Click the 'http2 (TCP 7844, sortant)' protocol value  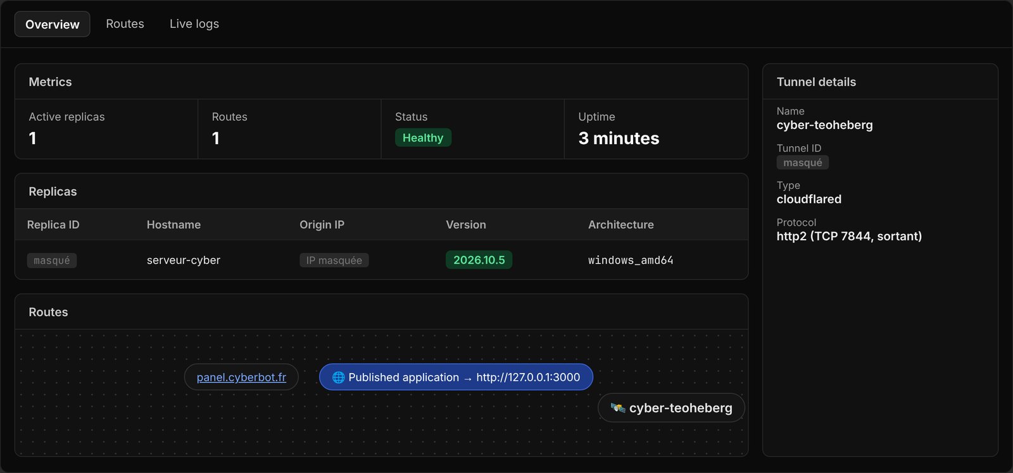(x=849, y=236)
